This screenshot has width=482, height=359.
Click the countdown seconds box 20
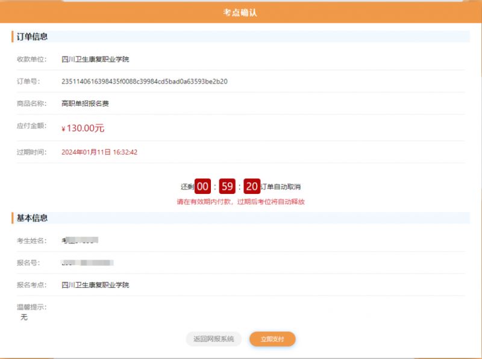click(252, 186)
